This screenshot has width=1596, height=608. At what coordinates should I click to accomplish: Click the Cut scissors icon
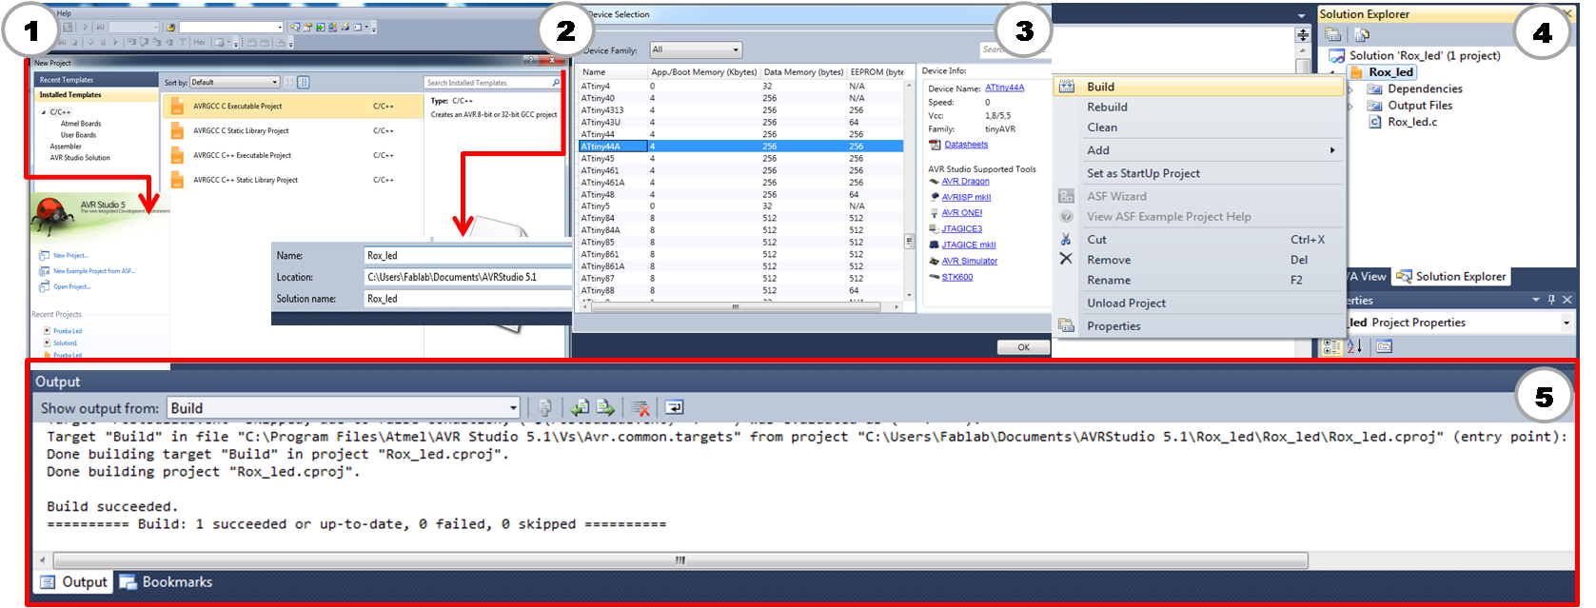coord(1066,240)
